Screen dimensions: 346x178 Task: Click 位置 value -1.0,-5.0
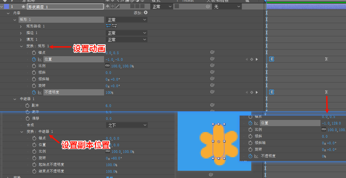tap(114, 59)
